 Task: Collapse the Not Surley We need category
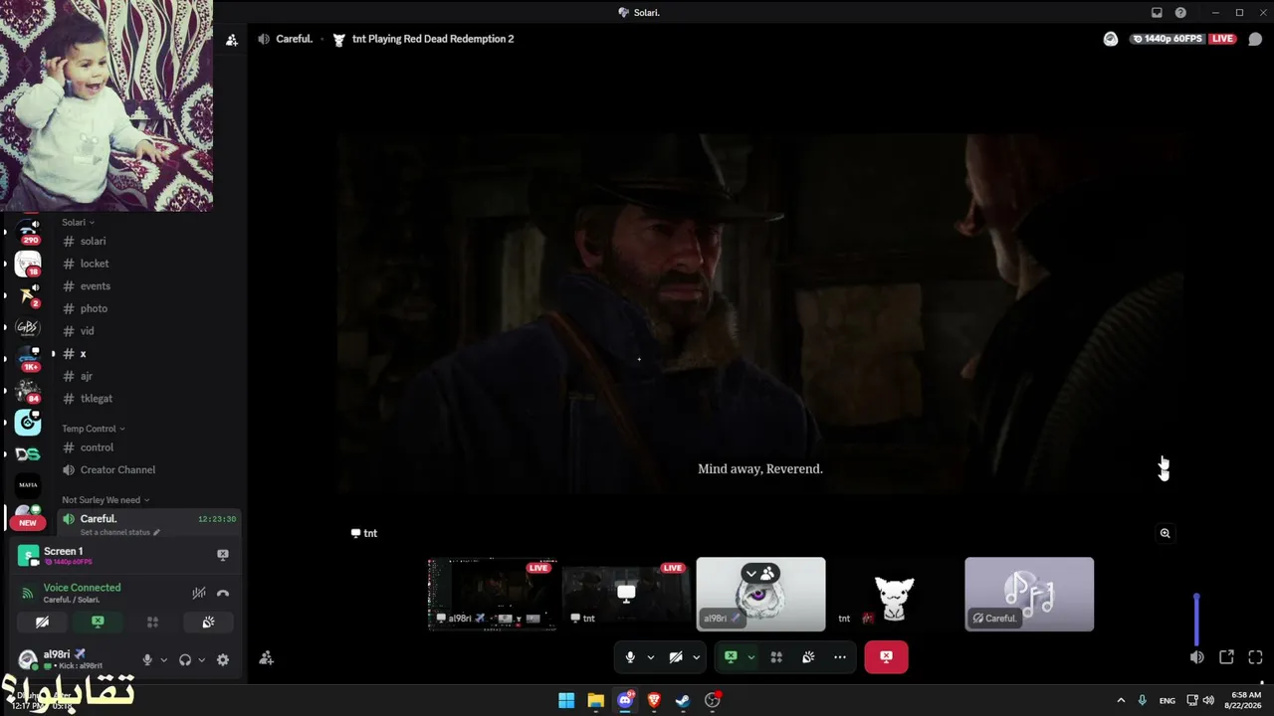(x=106, y=500)
